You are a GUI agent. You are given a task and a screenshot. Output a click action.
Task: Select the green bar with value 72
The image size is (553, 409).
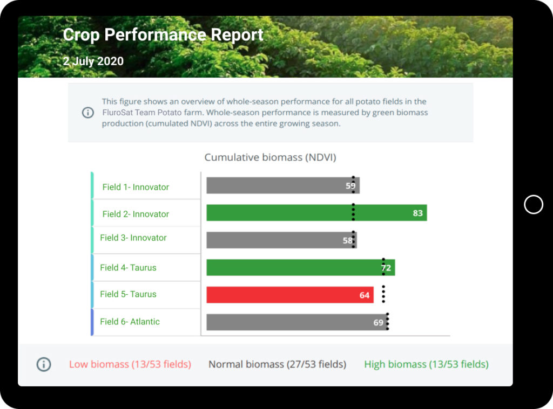click(300, 267)
